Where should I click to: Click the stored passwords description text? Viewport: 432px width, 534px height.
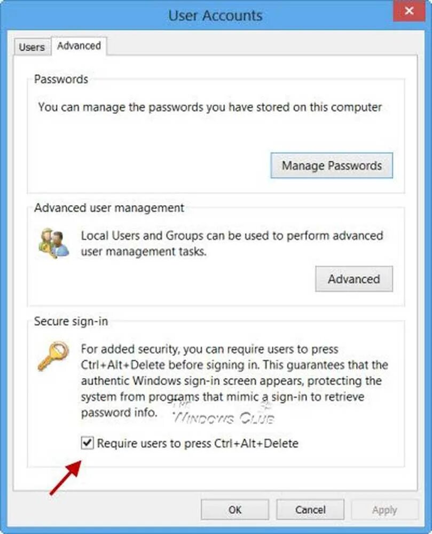click(x=210, y=107)
